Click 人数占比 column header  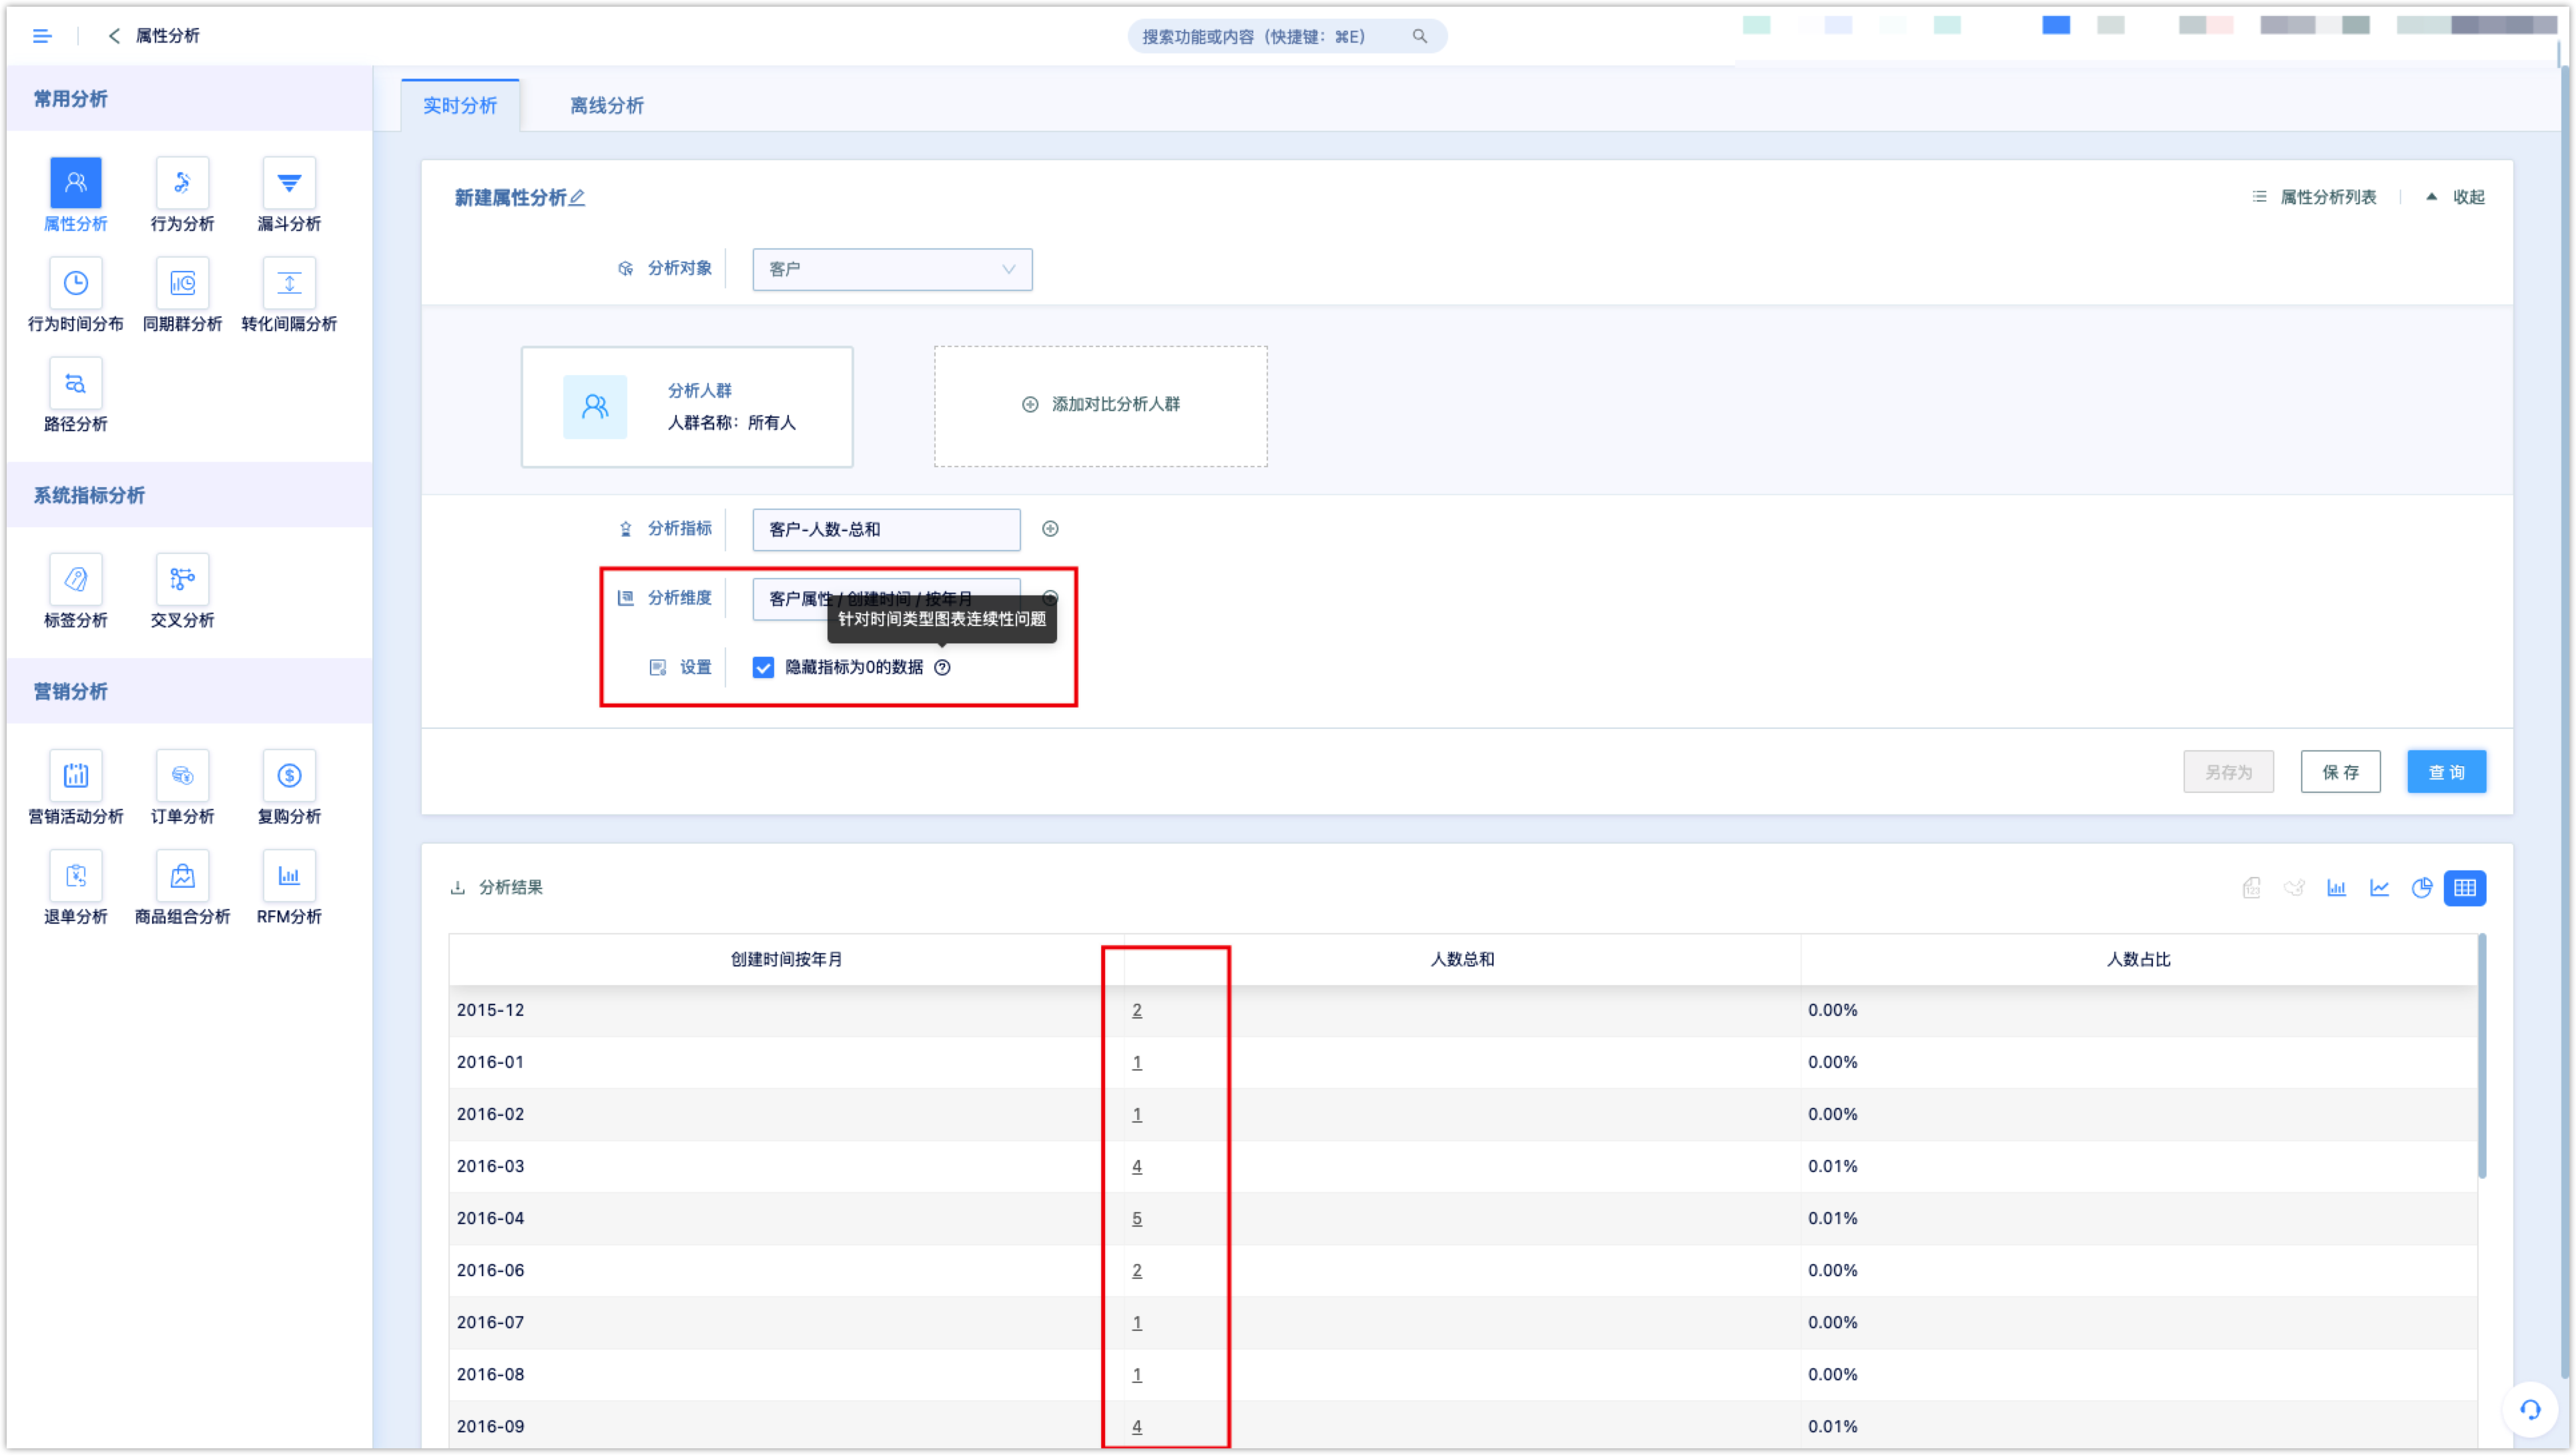(2138, 959)
